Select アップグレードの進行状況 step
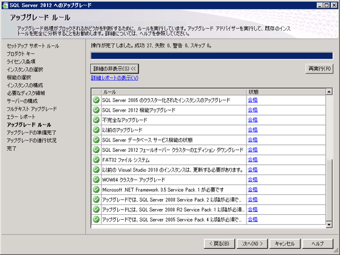Image resolution: width=340 pixels, height=255 pixels. point(32,141)
